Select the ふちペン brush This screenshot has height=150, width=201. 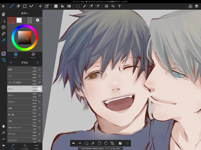(25, 102)
